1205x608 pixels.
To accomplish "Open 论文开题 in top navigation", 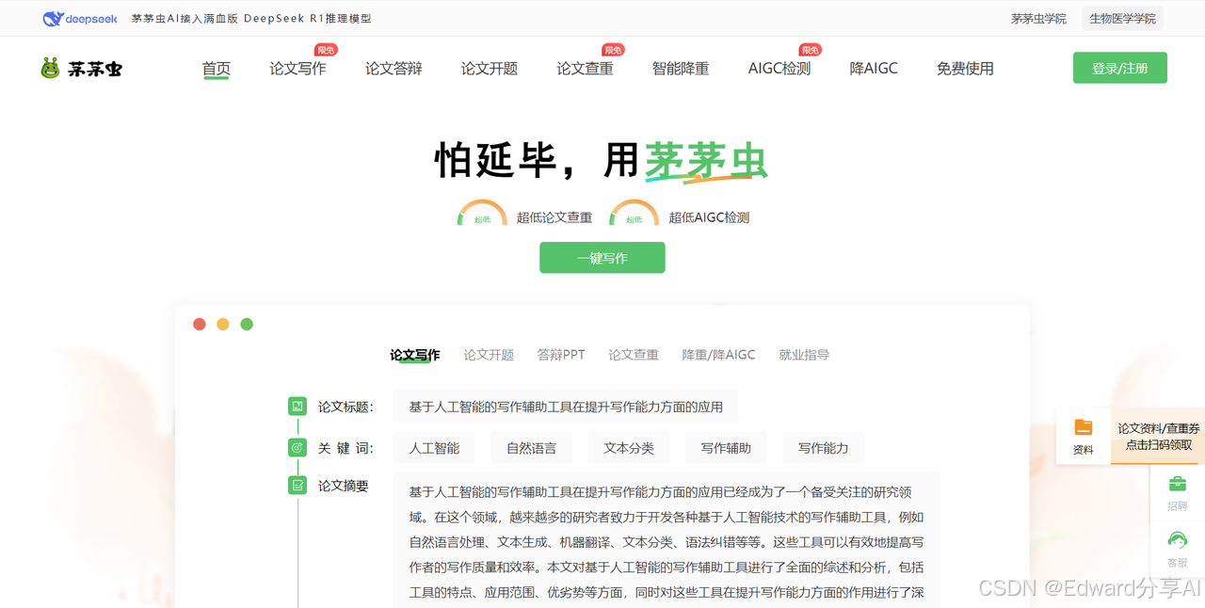I will point(490,69).
